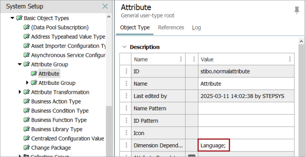The width and height of the screenshot is (305, 157).
Task: Click the empty Name Pattern value field
Action: (x=246, y=108)
